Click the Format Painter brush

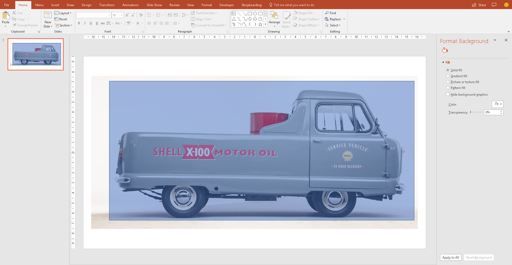pyautogui.click(x=14, y=25)
